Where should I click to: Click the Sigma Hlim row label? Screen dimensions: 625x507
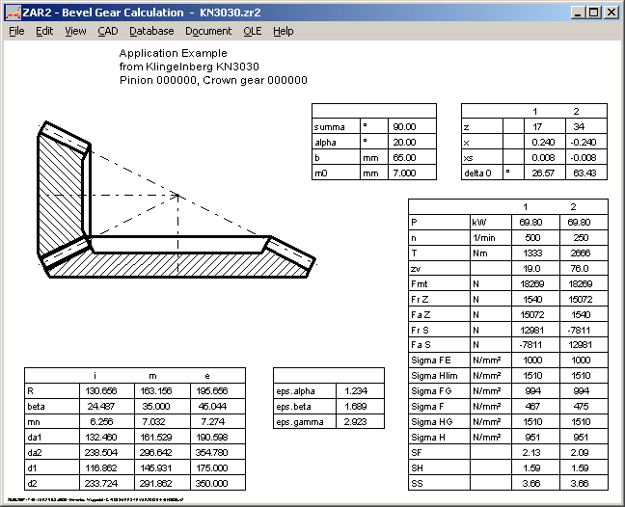pos(438,375)
